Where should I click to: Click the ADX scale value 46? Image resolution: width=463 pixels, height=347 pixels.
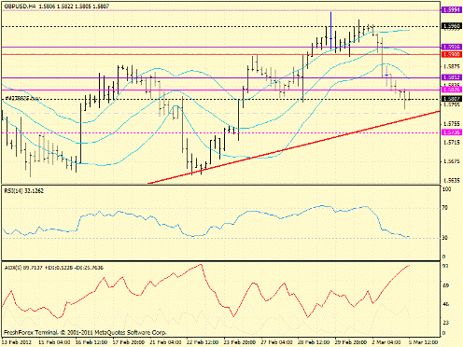[445, 304]
